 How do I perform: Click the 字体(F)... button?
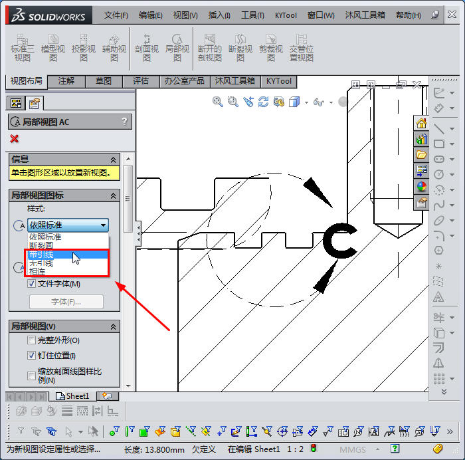[x=66, y=302]
